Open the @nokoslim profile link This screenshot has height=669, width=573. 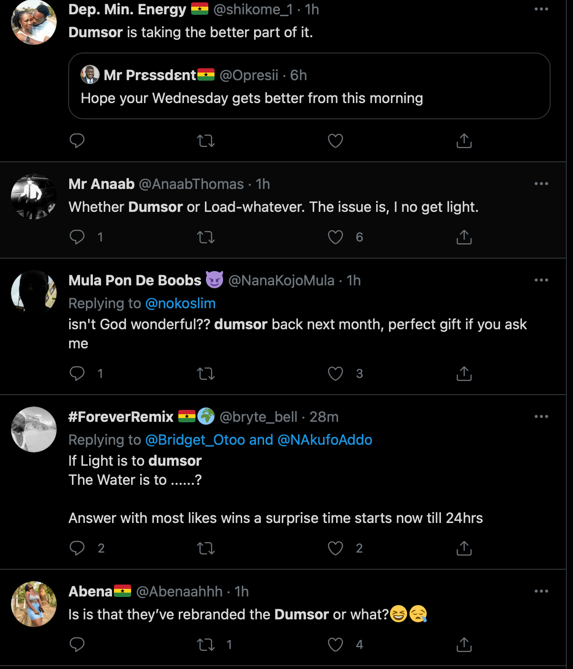[x=180, y=303]
